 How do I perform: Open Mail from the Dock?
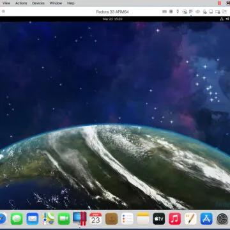pos(33,218)
